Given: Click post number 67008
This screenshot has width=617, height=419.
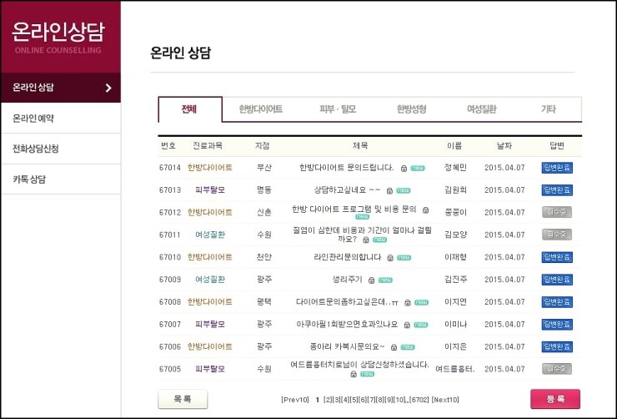Looking at the screenshot, I should (x=170, y=302).
